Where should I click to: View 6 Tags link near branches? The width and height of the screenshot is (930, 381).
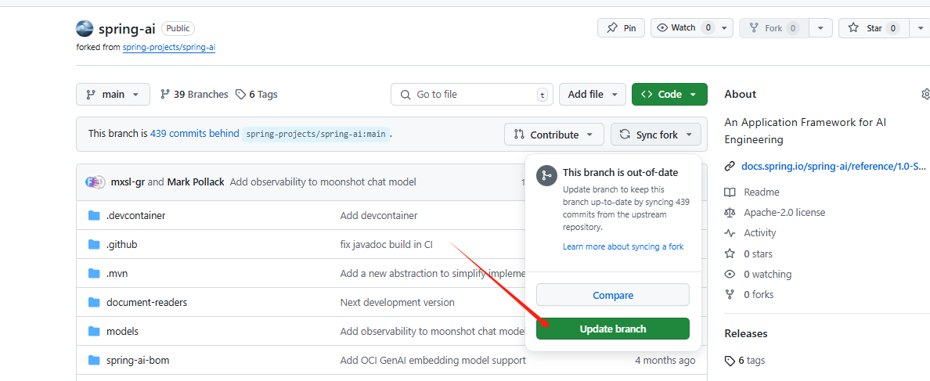256,94
